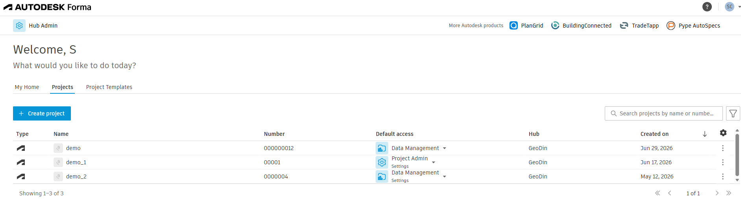This screenshot has height=206, width=741.
Task: Go to next page of projects
Action: click(717, 193)
